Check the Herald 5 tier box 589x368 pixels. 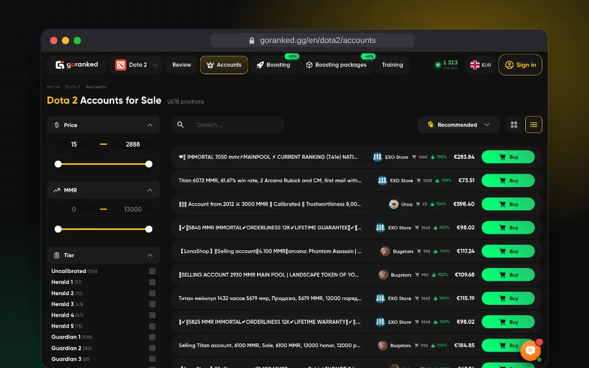tap(152, 326)
